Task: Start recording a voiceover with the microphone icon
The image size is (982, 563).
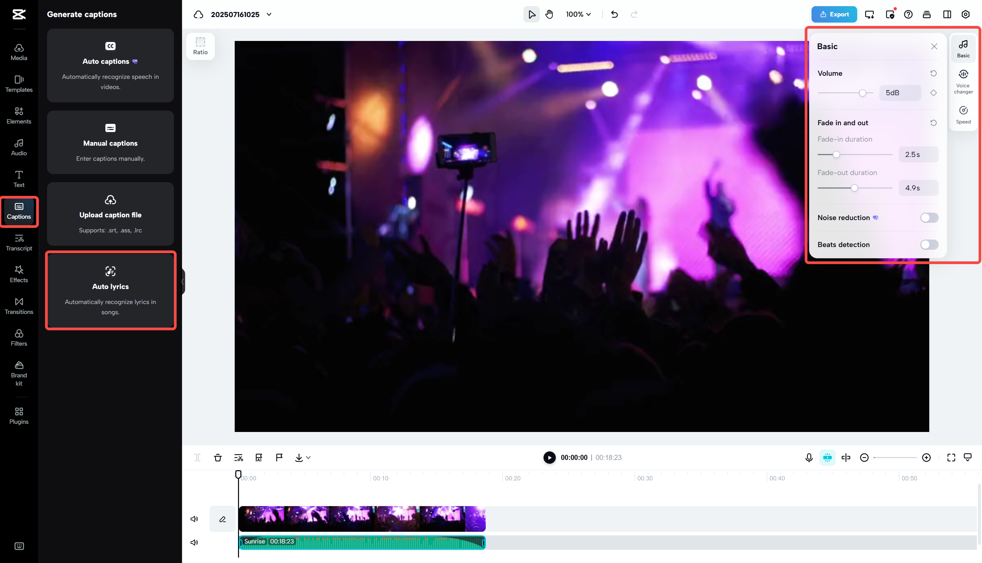Action: click(808, 458)
